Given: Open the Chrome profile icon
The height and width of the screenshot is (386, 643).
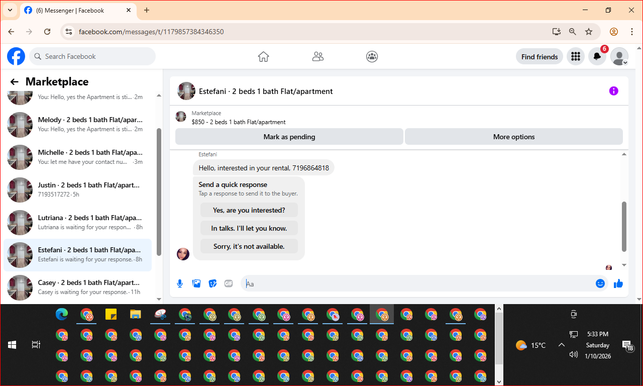Looking at the screenshot, I should tap(614, 32).
